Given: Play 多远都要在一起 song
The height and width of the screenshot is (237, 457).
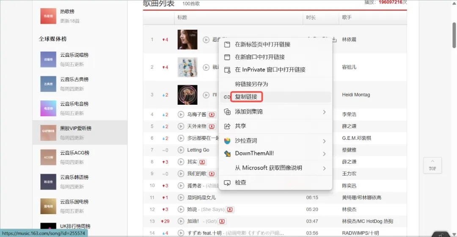Looking at the screenshot, I should point(181,138).
